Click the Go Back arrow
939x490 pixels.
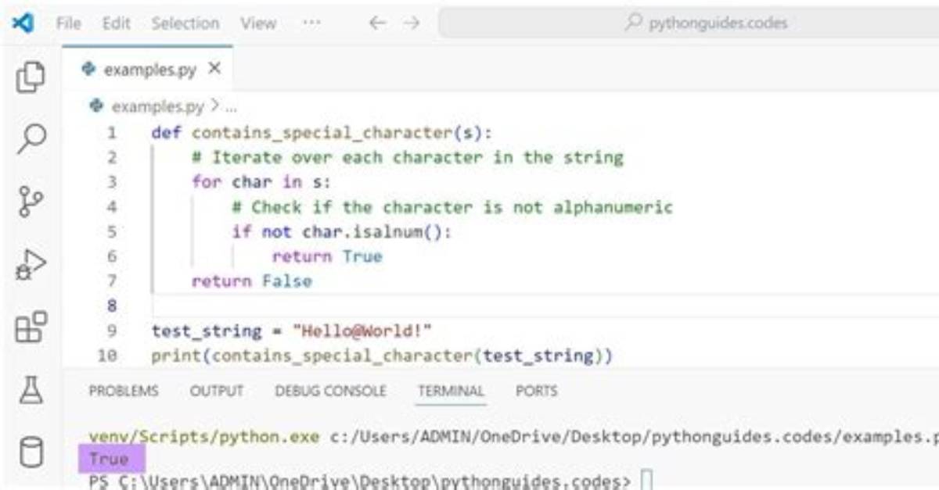[x=378, y=23]
